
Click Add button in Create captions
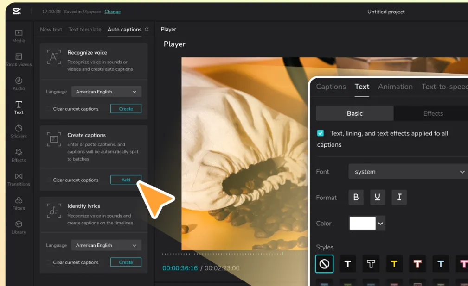click(126, 180)
